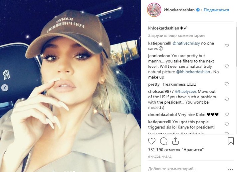Like the first katiepurcelll comment 'no one cares'
This screenshot has height=172, width=237.
227,45
